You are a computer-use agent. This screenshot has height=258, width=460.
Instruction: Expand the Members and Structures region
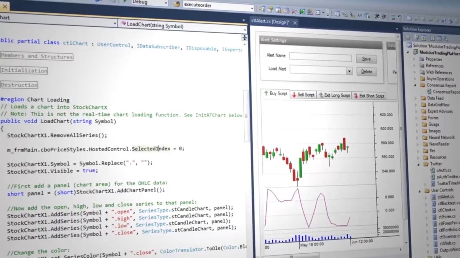[x=37, y=56]
